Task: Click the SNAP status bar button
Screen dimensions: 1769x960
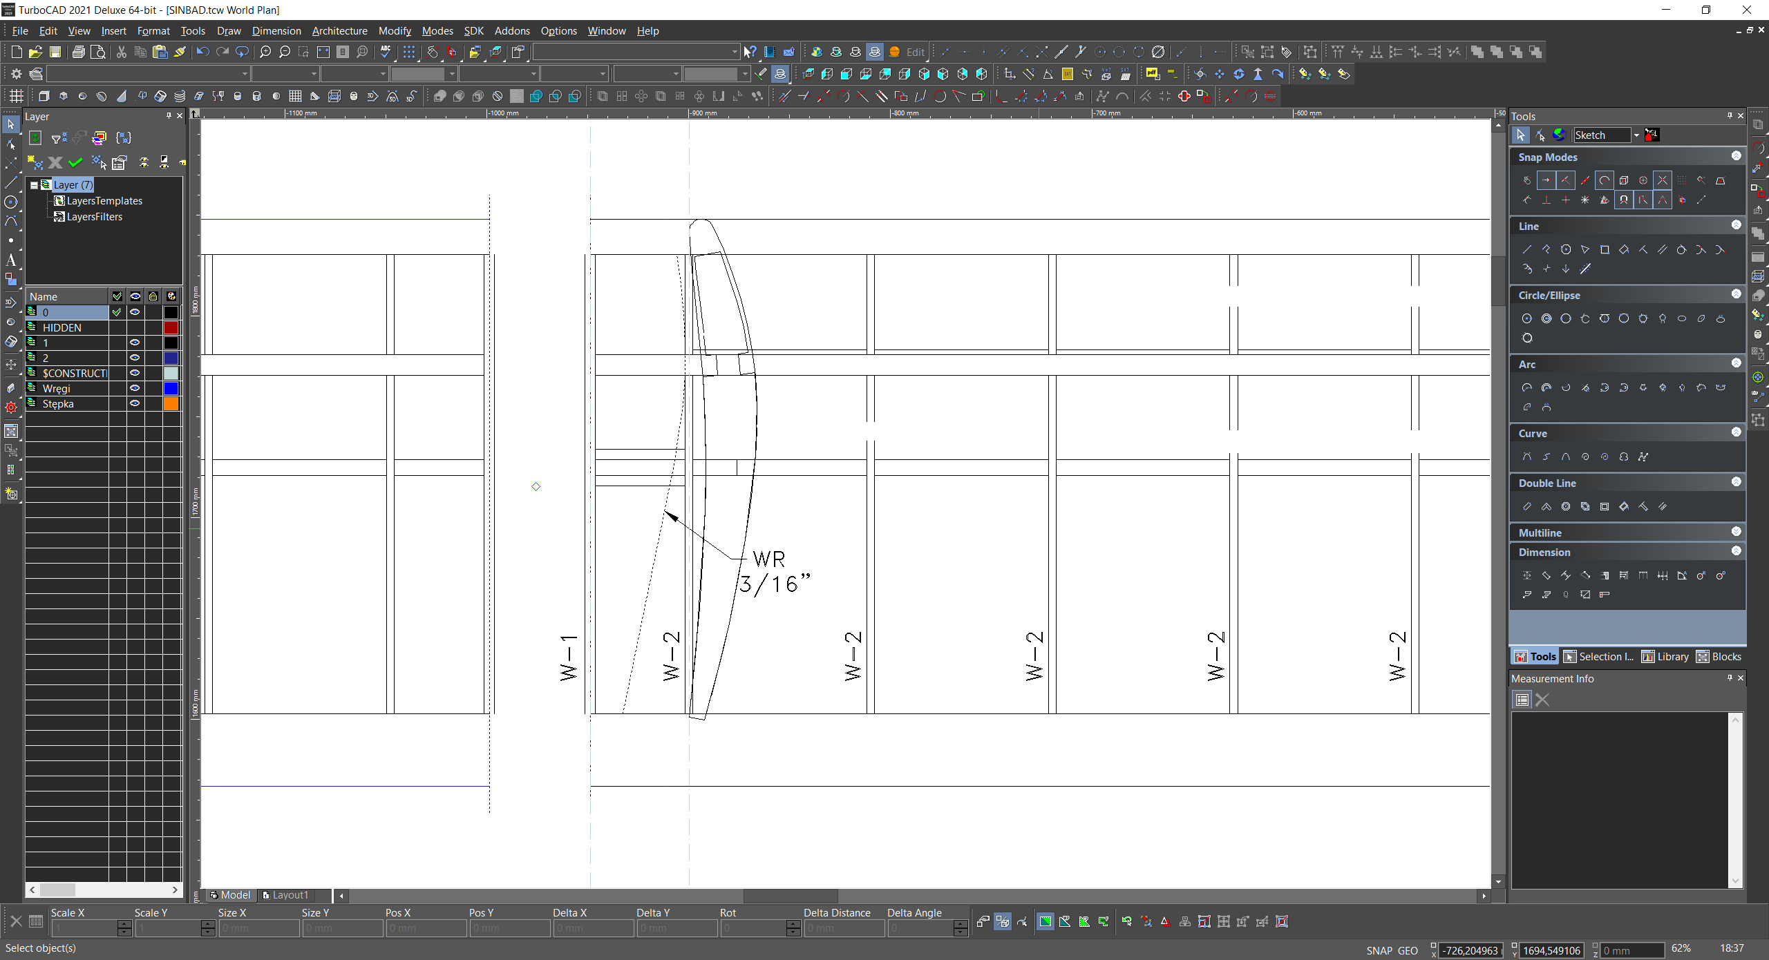Action: 1379,950
